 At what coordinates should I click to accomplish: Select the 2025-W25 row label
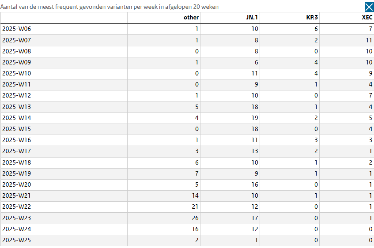coord(17,240)
